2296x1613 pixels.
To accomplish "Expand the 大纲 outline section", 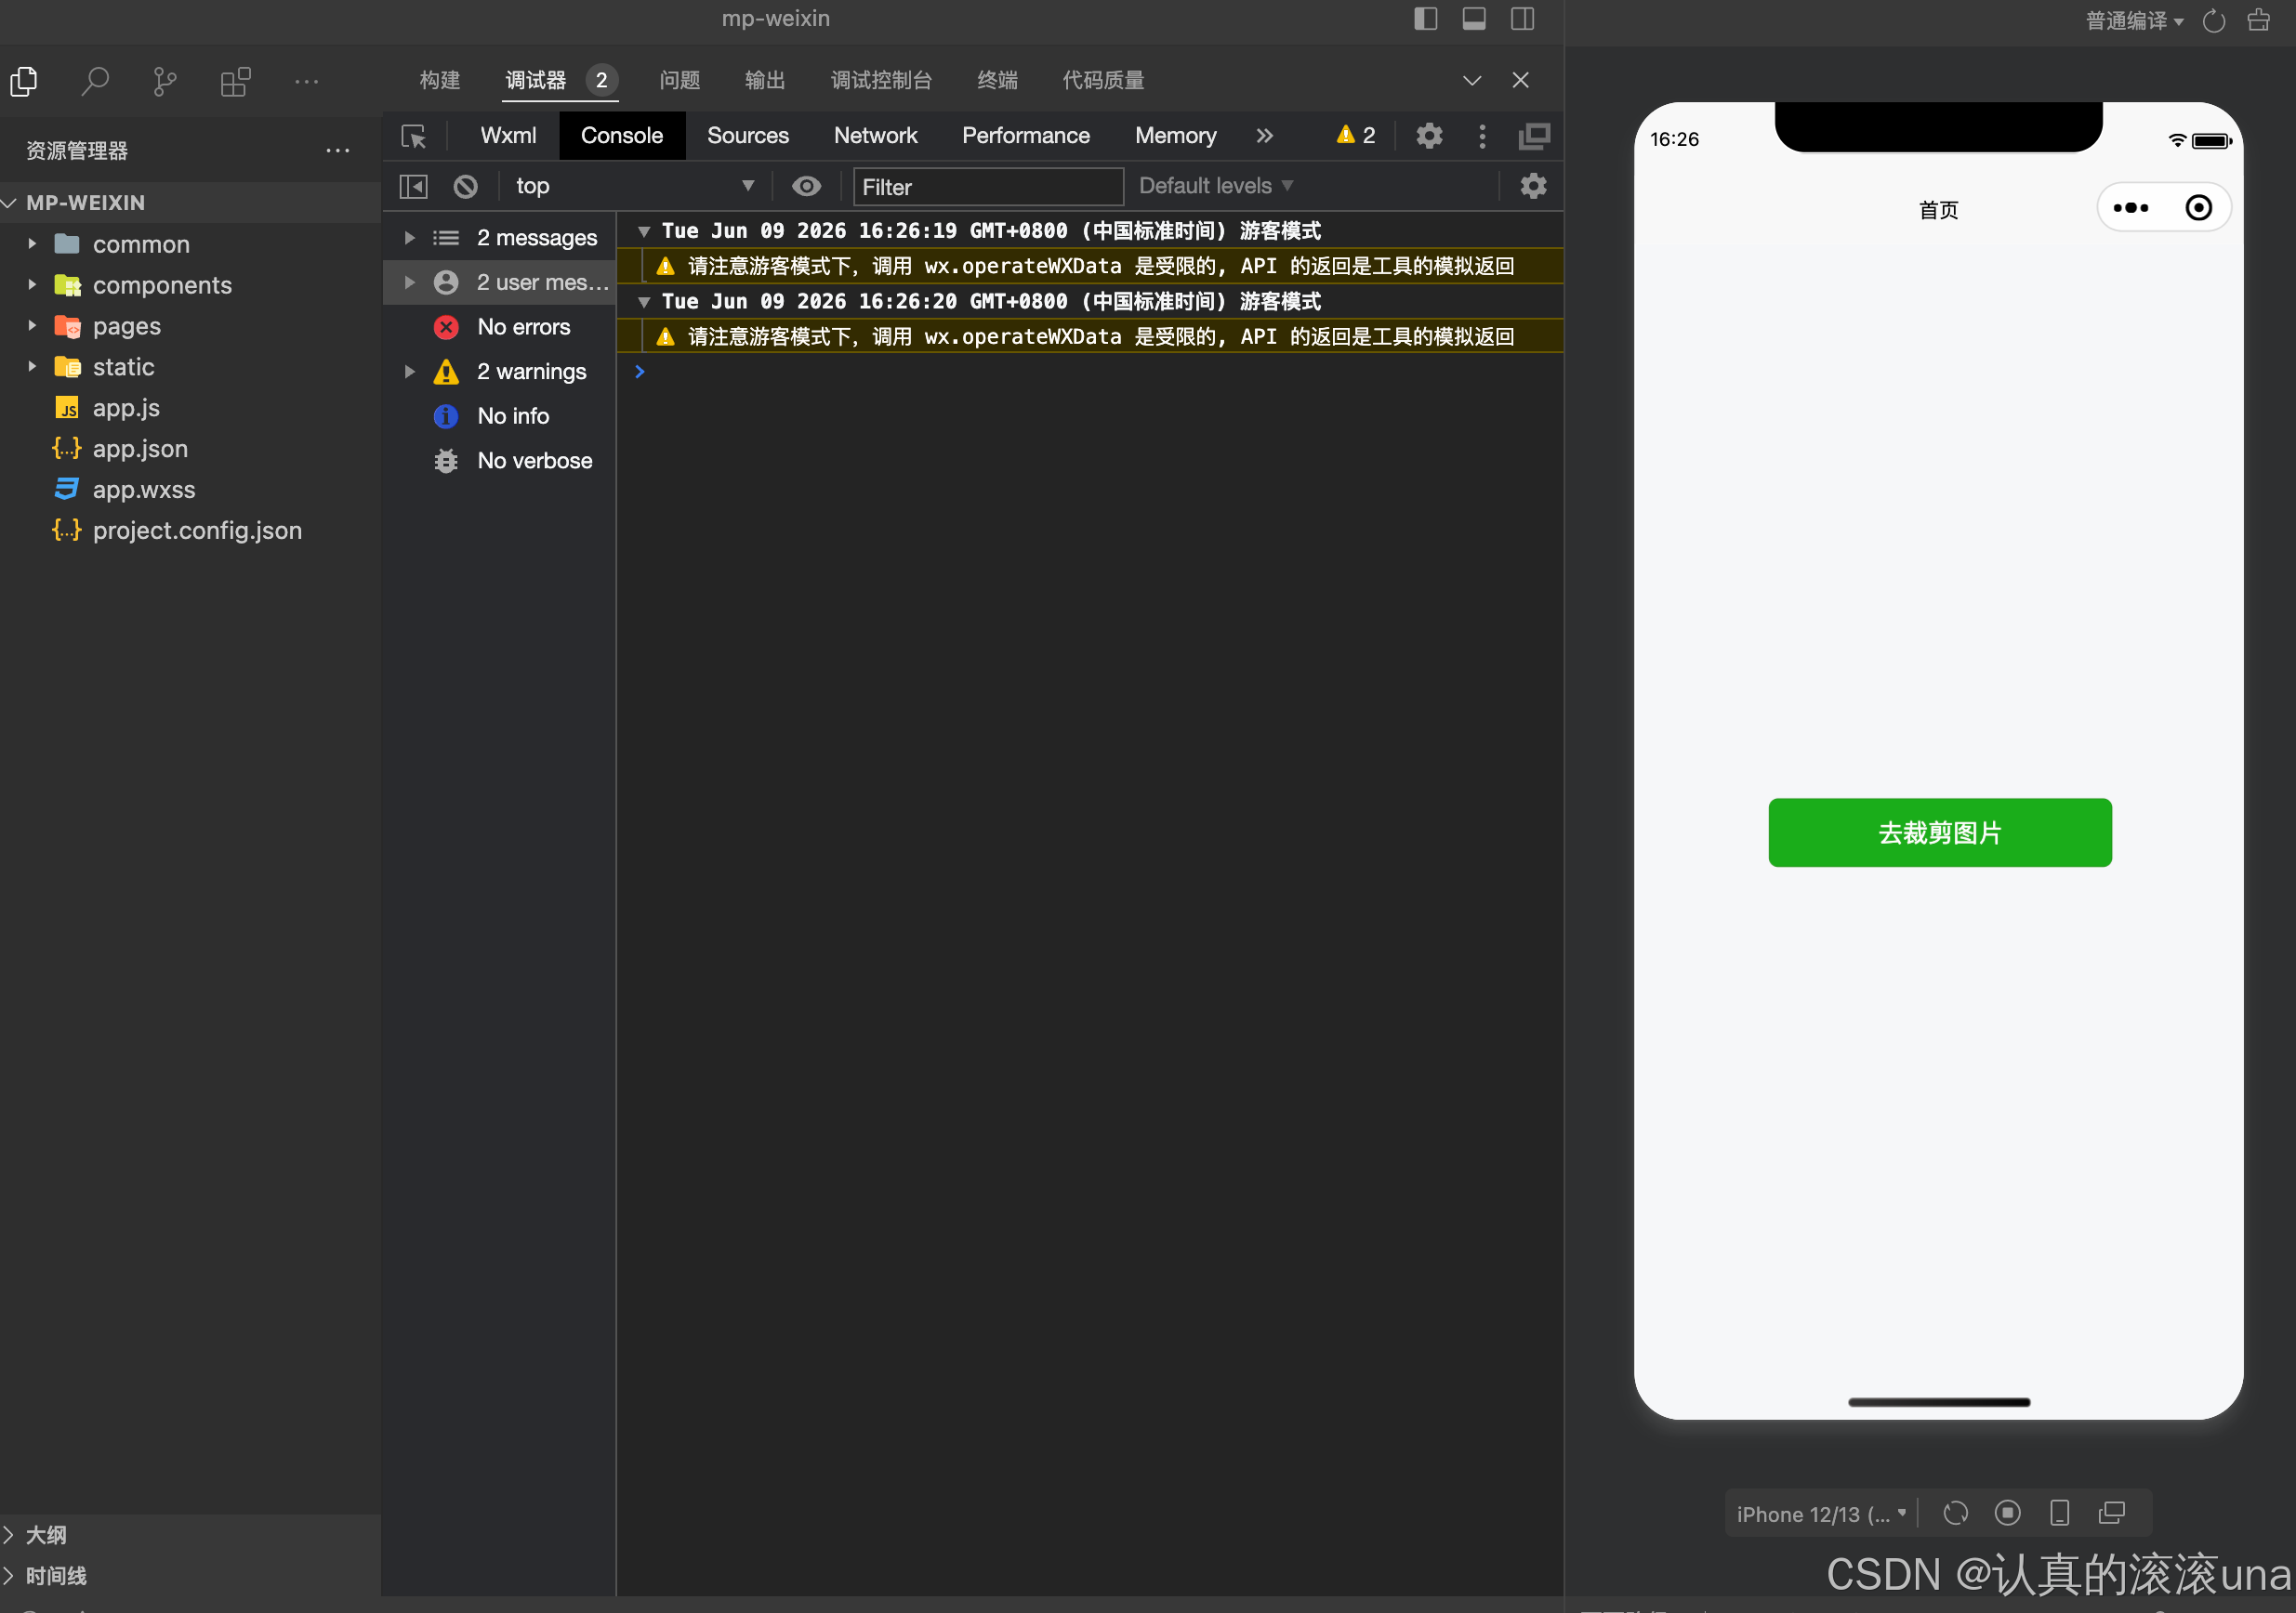I will point(190,1535).
